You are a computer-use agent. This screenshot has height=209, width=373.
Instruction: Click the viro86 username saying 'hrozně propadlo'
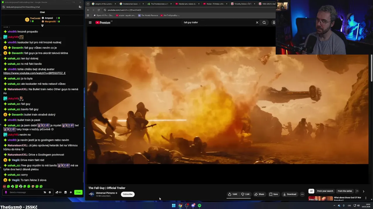12,32
